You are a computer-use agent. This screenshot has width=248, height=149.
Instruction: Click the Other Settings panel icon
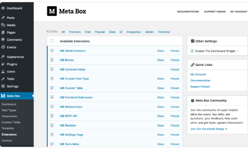(193, 41)
